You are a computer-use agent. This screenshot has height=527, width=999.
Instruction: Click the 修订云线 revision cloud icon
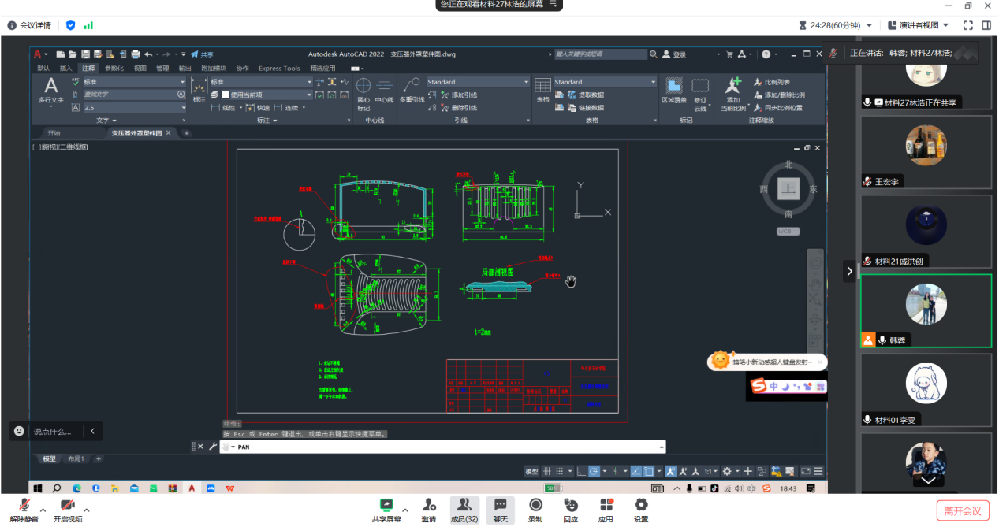pyautogui.click(x=700, y=90)
